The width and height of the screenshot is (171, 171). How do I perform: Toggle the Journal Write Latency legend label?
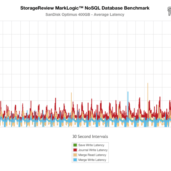pyautogui.click(x=93, y=150)
